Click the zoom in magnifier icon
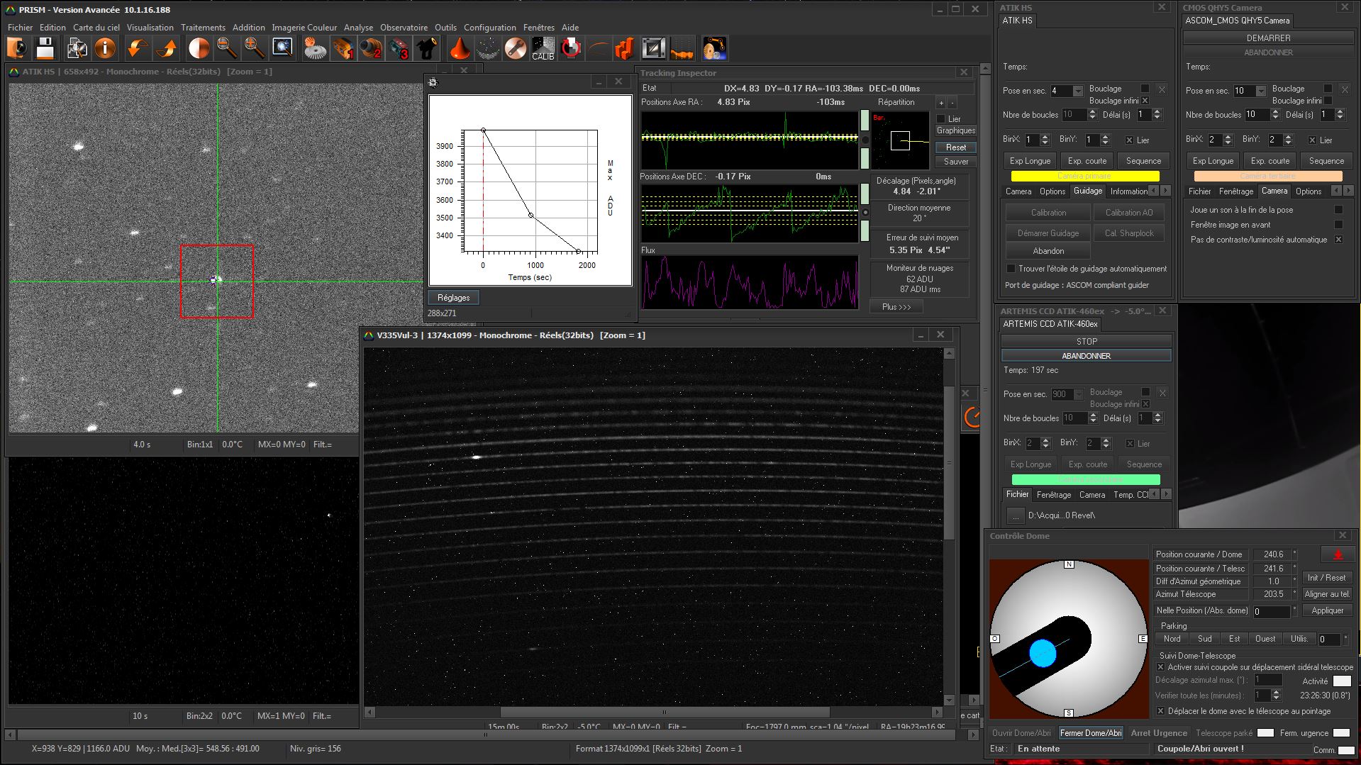 [x=254, y=48]
